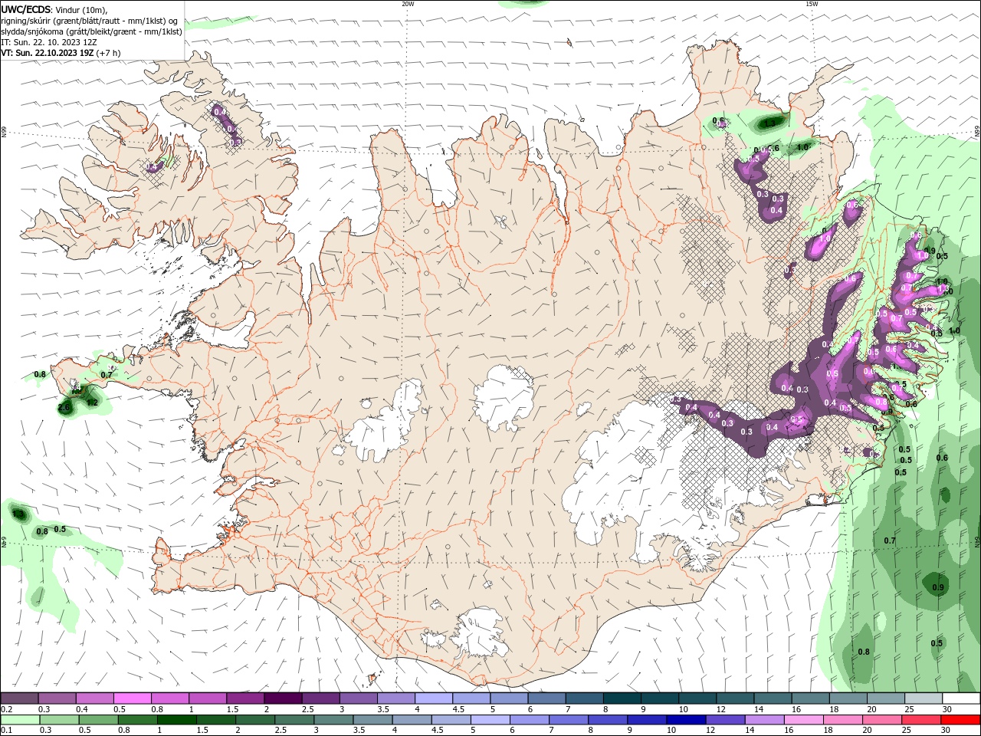
Task: Pick the snow legend swatch between 12 and 14
Action: [735, 698]
